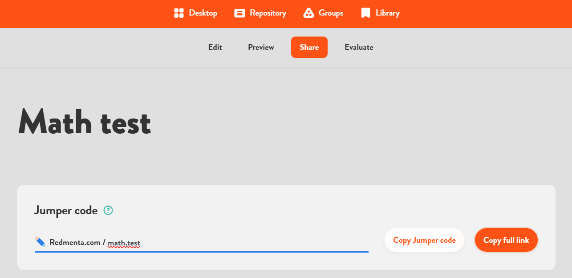
Task: Click the Jumper code section heading
Action: (x=66, y=210)
